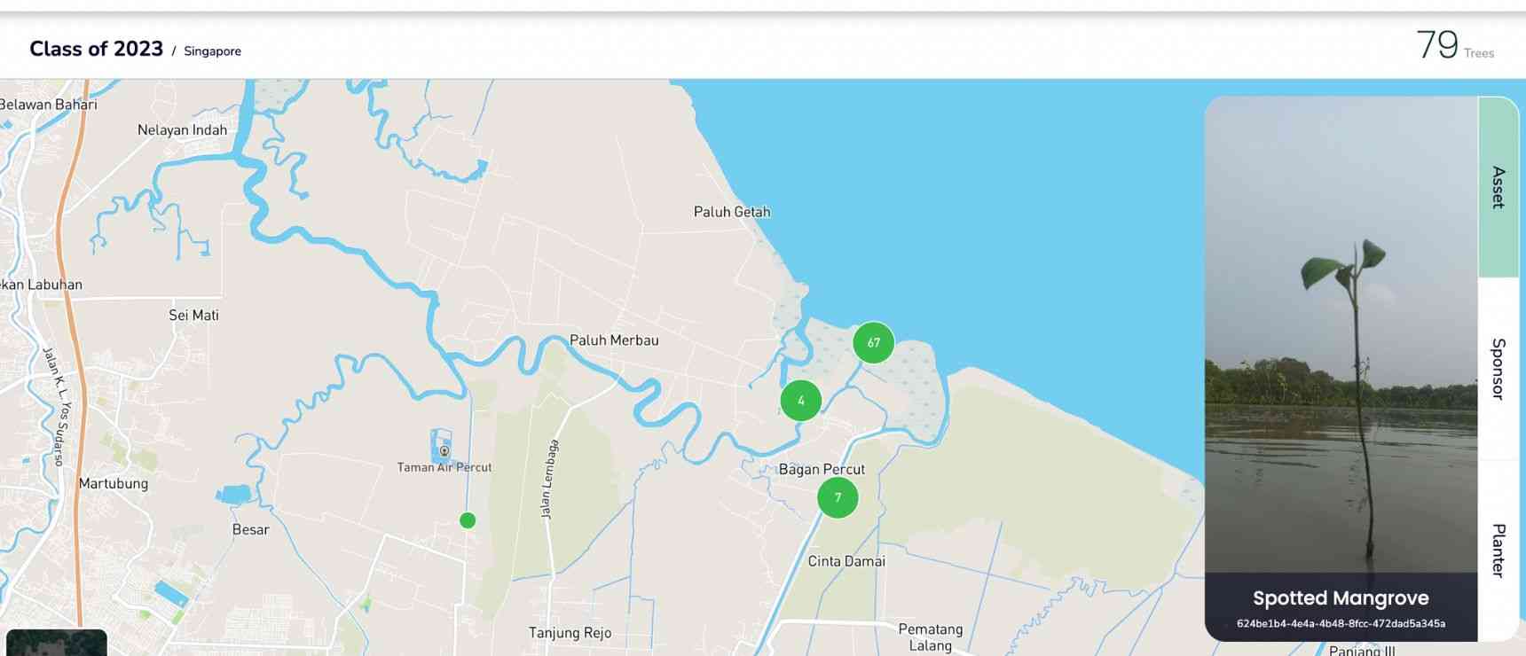The image size is (1526, 656).
Task: Open the Sponsor tab
Action: 1498,369
